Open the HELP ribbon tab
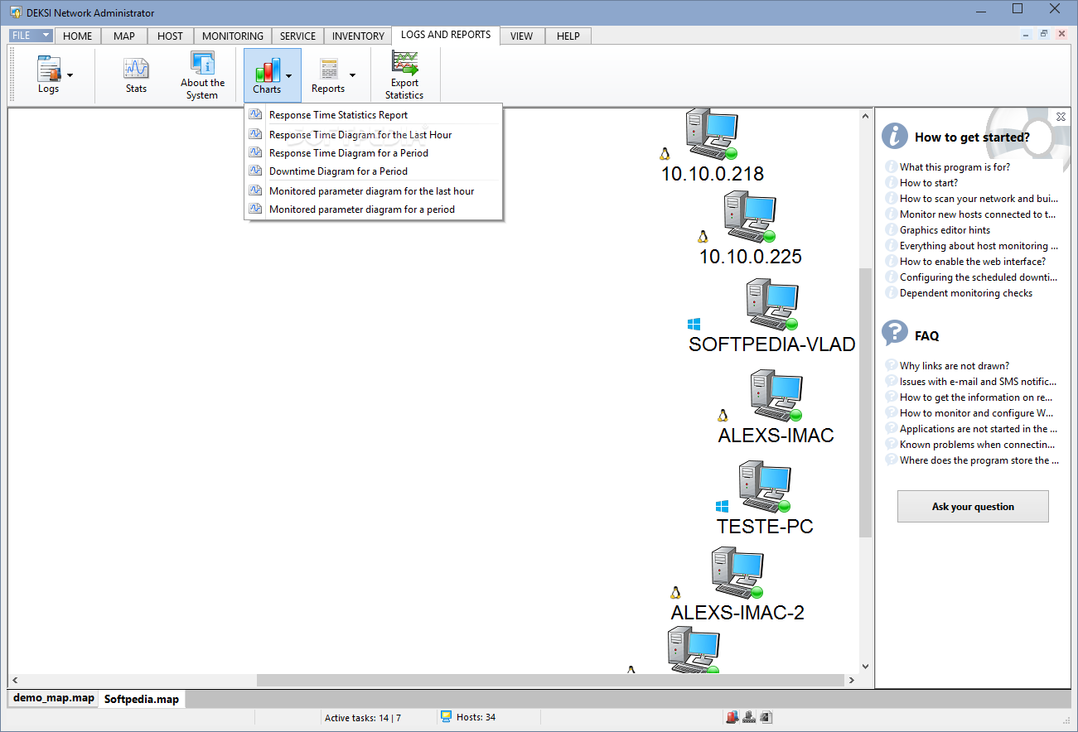The image size is (1078, 732). click(568, 36)
